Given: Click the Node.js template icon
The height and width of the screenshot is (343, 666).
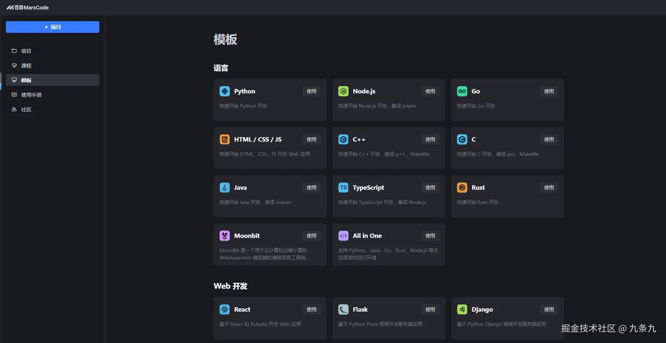Looking at the screenshot, I should (343, 91).
